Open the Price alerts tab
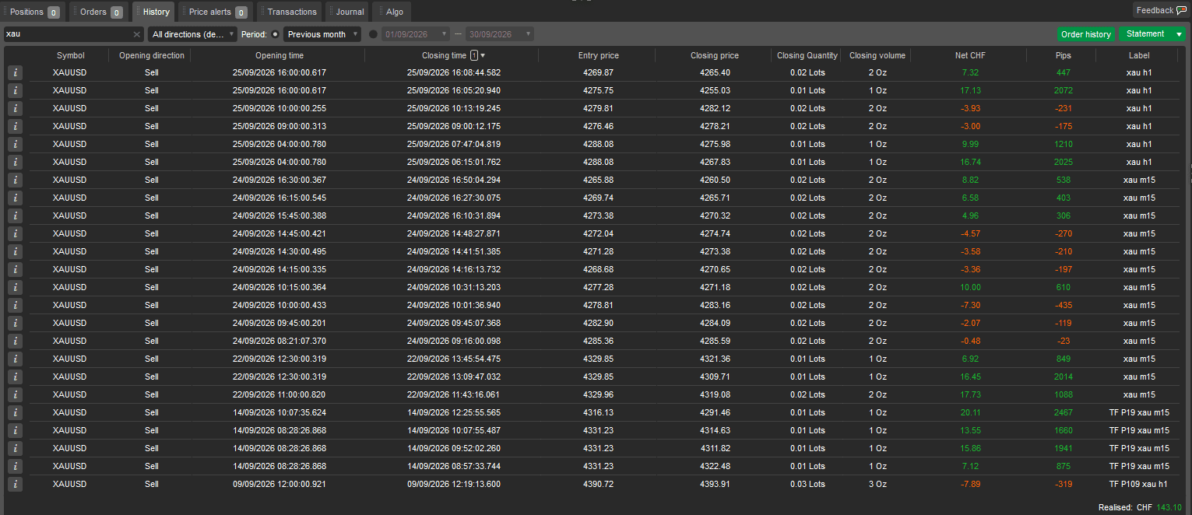The width and height of the screenshot is (1192, 515). coord(215,12)
